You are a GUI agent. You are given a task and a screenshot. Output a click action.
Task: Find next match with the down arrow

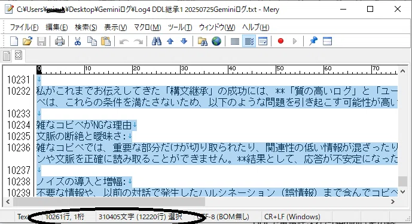[x=184, y=41]
